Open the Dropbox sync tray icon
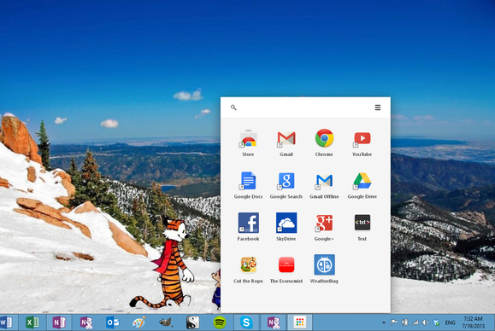495x331 pixels. (436, 322)
